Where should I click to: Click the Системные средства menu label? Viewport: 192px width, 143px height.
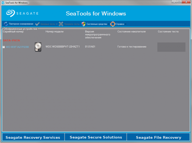point(97,24)
